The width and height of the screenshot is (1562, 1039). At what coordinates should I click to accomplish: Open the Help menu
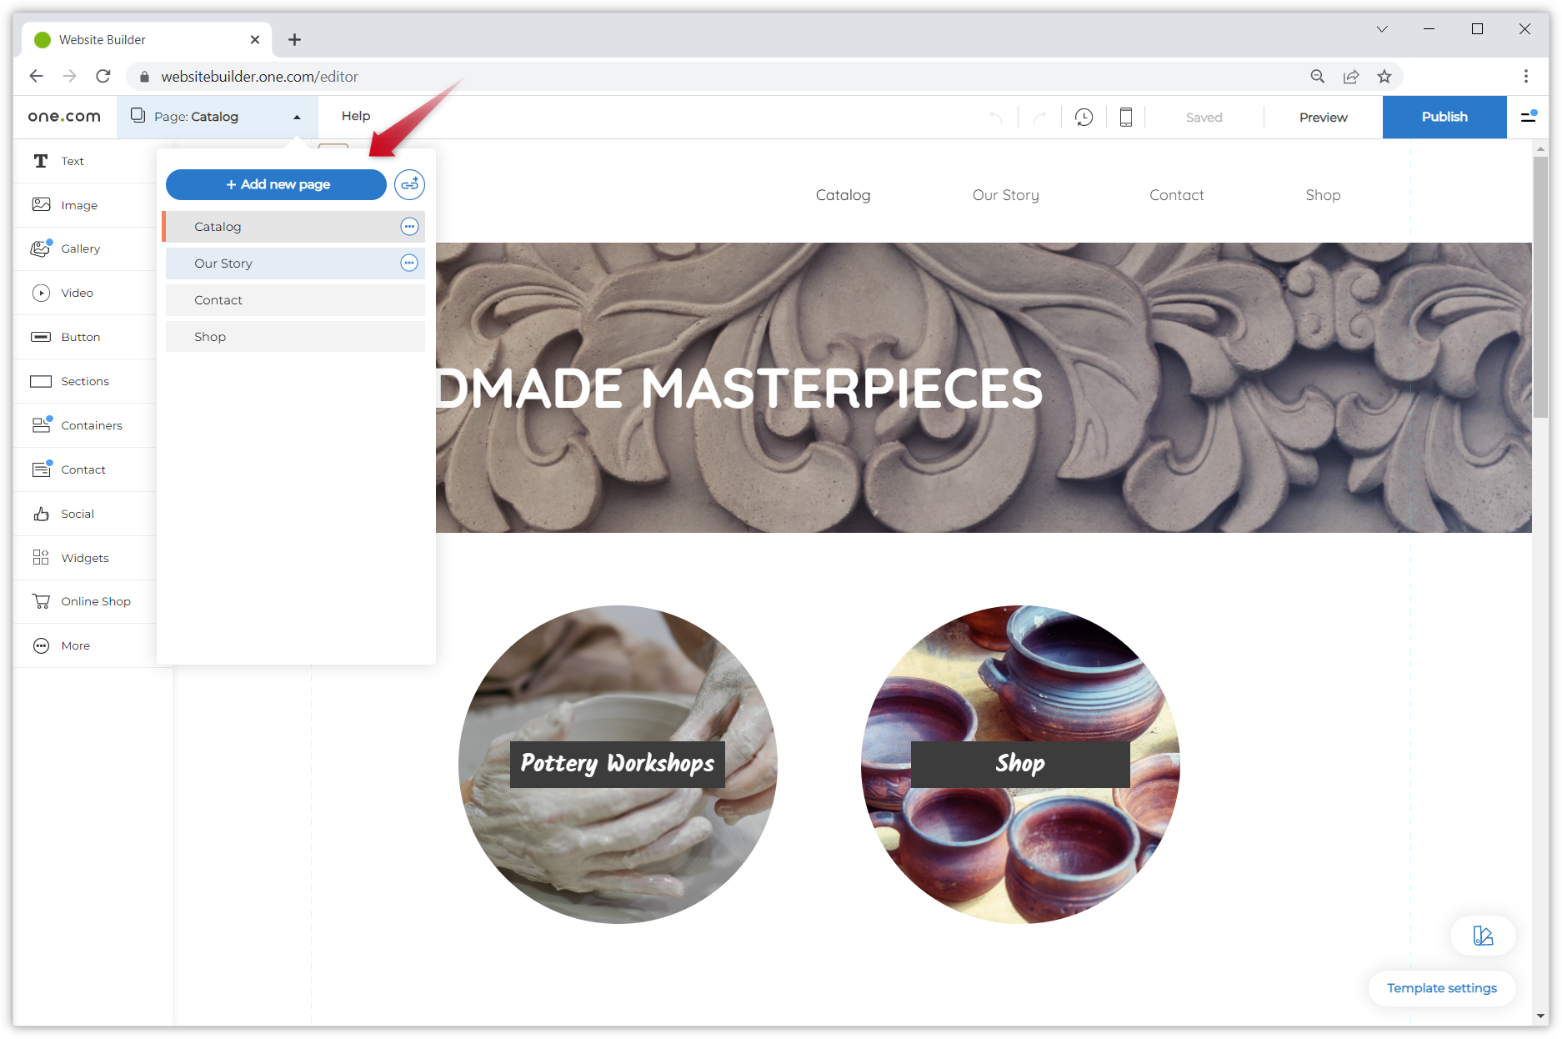click(356, 116)
